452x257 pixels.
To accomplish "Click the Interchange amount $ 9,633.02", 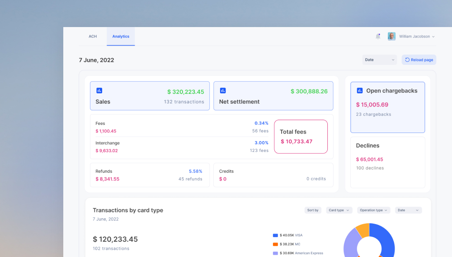I will (x=107, y=151).
